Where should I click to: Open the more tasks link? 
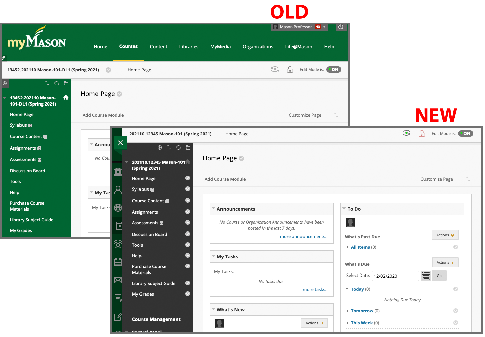point(316,289)
